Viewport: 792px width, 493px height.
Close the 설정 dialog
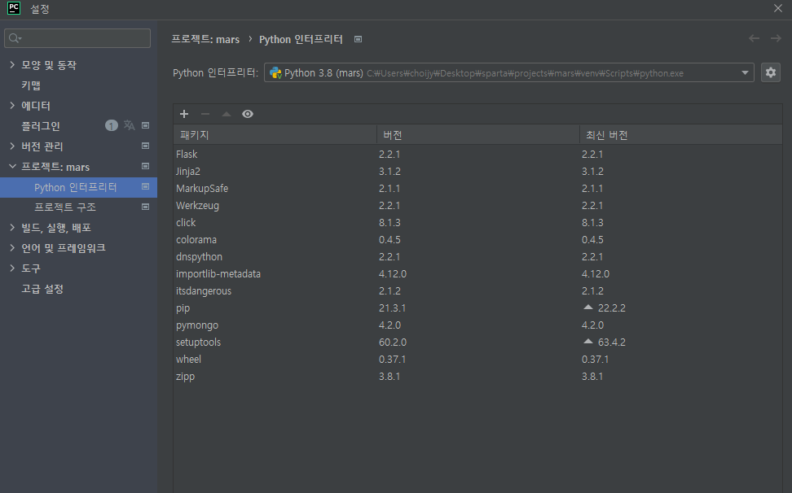coord(778,9)
